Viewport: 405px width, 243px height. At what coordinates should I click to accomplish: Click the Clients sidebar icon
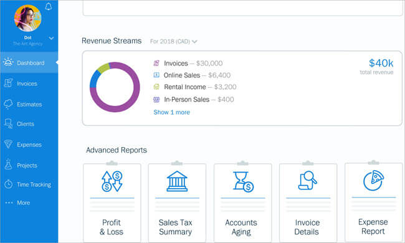click(x=8, y=124)
